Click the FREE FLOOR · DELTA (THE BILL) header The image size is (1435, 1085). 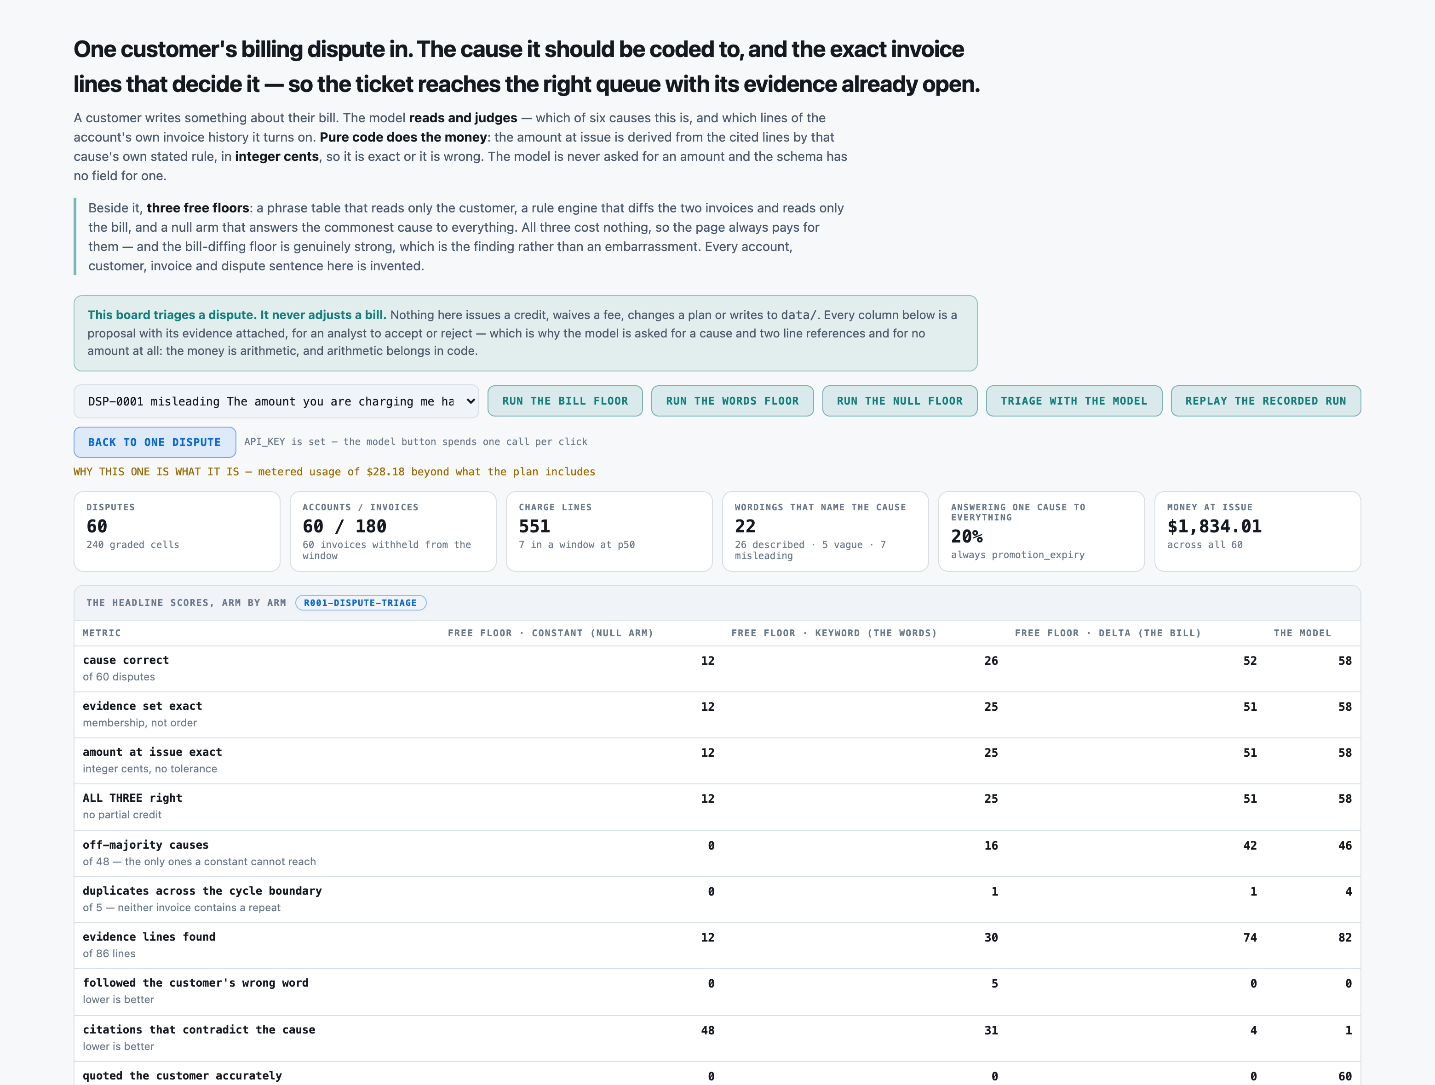click(x=1108, y=633)
